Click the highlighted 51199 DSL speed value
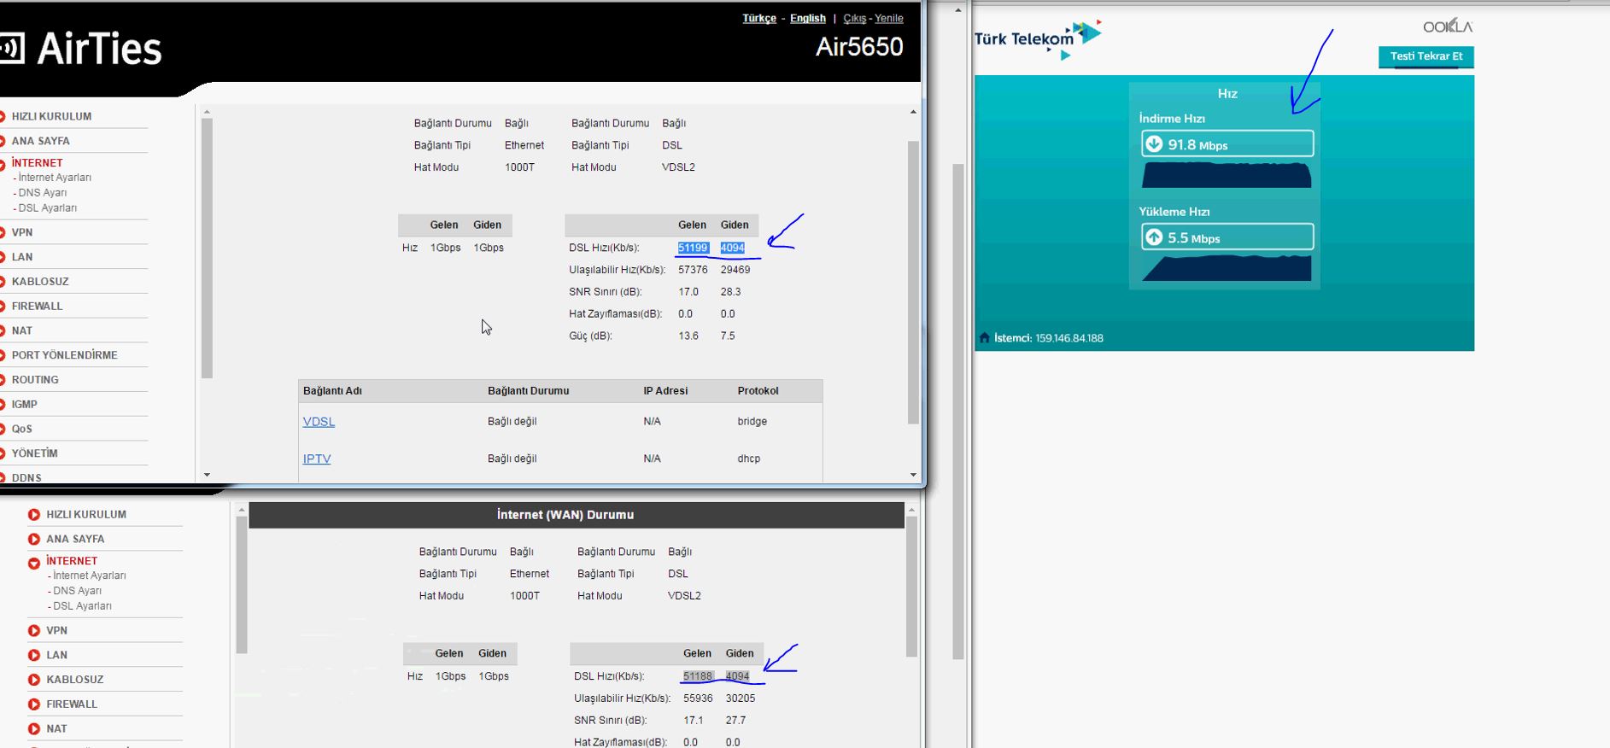 693,248
